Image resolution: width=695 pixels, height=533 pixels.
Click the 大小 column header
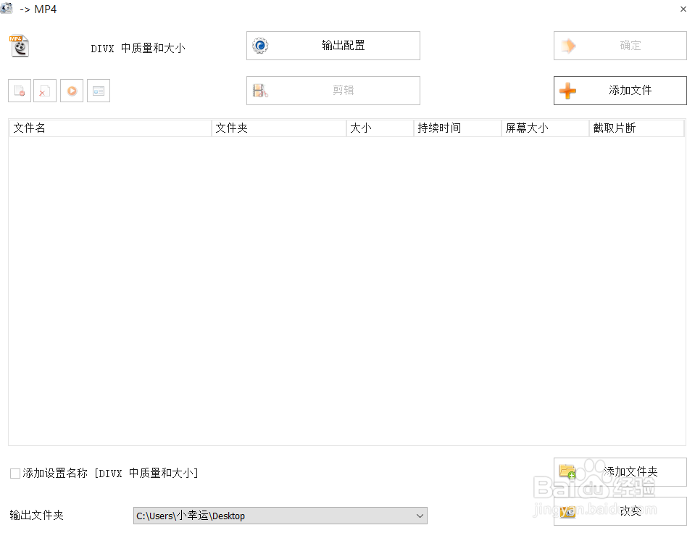tap(380, 128)
